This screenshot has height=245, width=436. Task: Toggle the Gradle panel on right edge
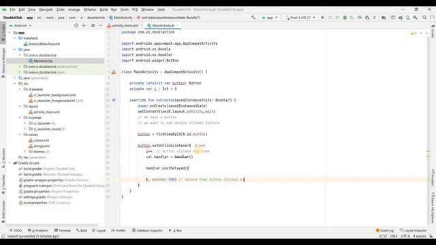433,31
